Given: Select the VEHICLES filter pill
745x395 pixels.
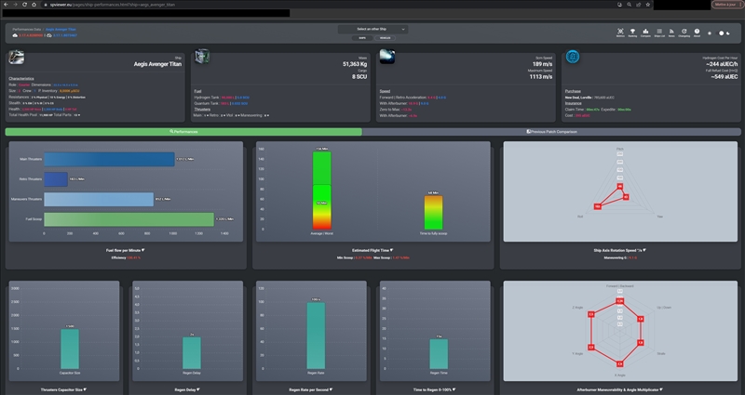Looking at the screenshot, I should click(x=385, y=38).
